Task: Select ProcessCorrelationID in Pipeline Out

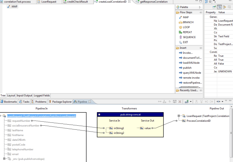Action: [198, 121]
